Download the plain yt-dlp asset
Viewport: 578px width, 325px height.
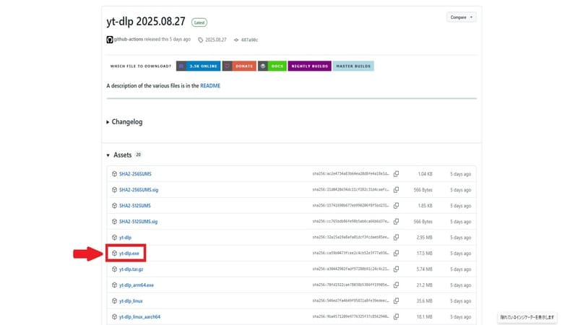(x=125, y=238)
